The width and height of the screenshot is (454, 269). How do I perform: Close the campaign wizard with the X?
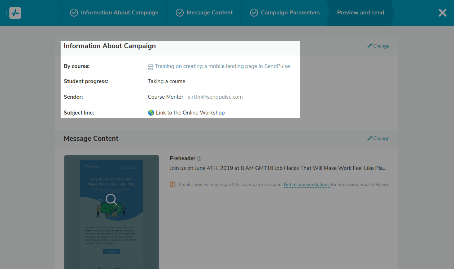click(442, 13)
